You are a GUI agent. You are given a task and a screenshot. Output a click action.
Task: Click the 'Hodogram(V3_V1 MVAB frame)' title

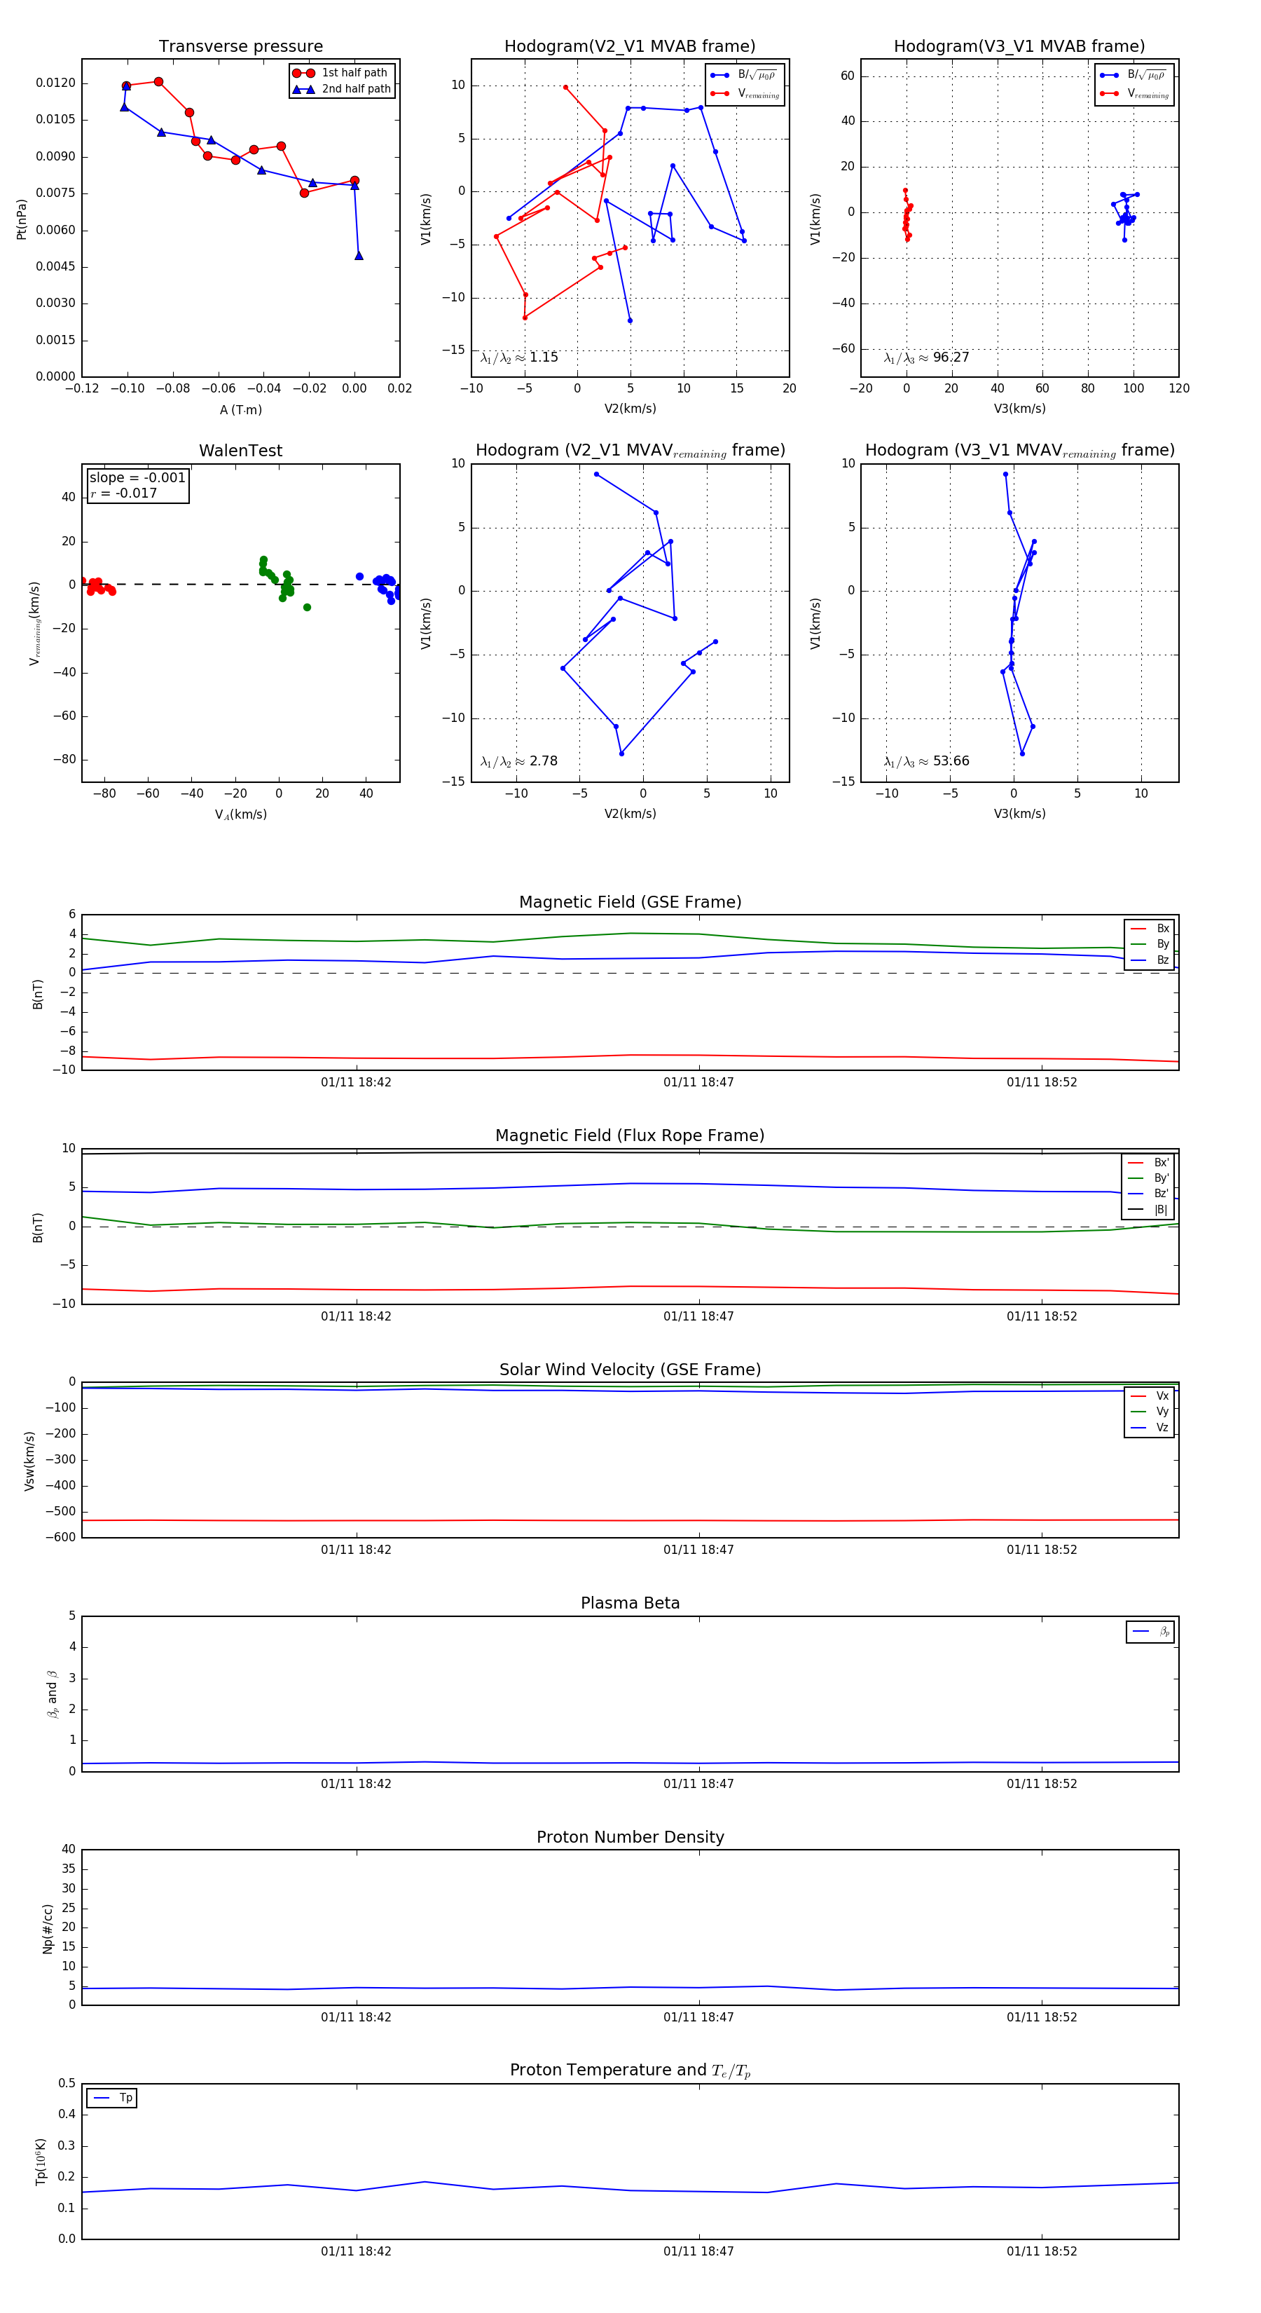coord(1019,47)
